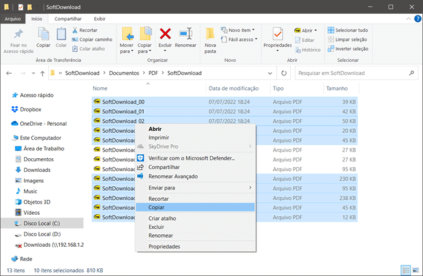The height and width of the screenshot is (276, 423).
Task: Choose Copiar in the context menu
Action: (156, 207)
